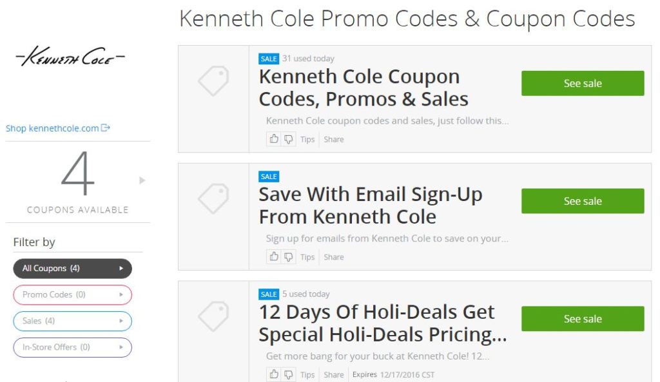Filter by Sales (4)
660x382 pixels.
click(72, 321)
